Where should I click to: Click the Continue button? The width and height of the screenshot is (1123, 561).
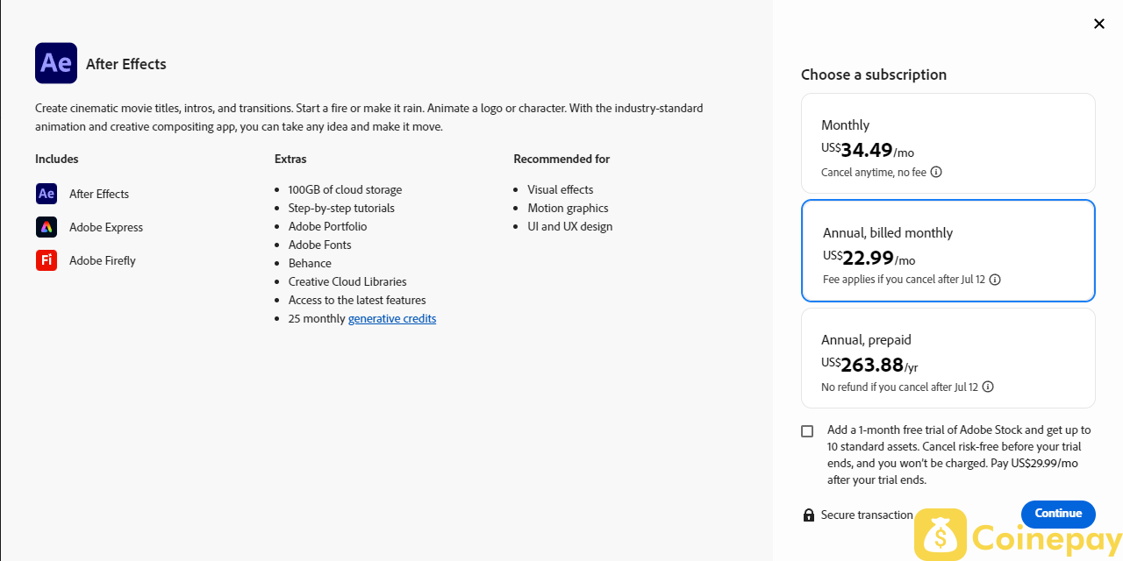tap(1058, 514)
